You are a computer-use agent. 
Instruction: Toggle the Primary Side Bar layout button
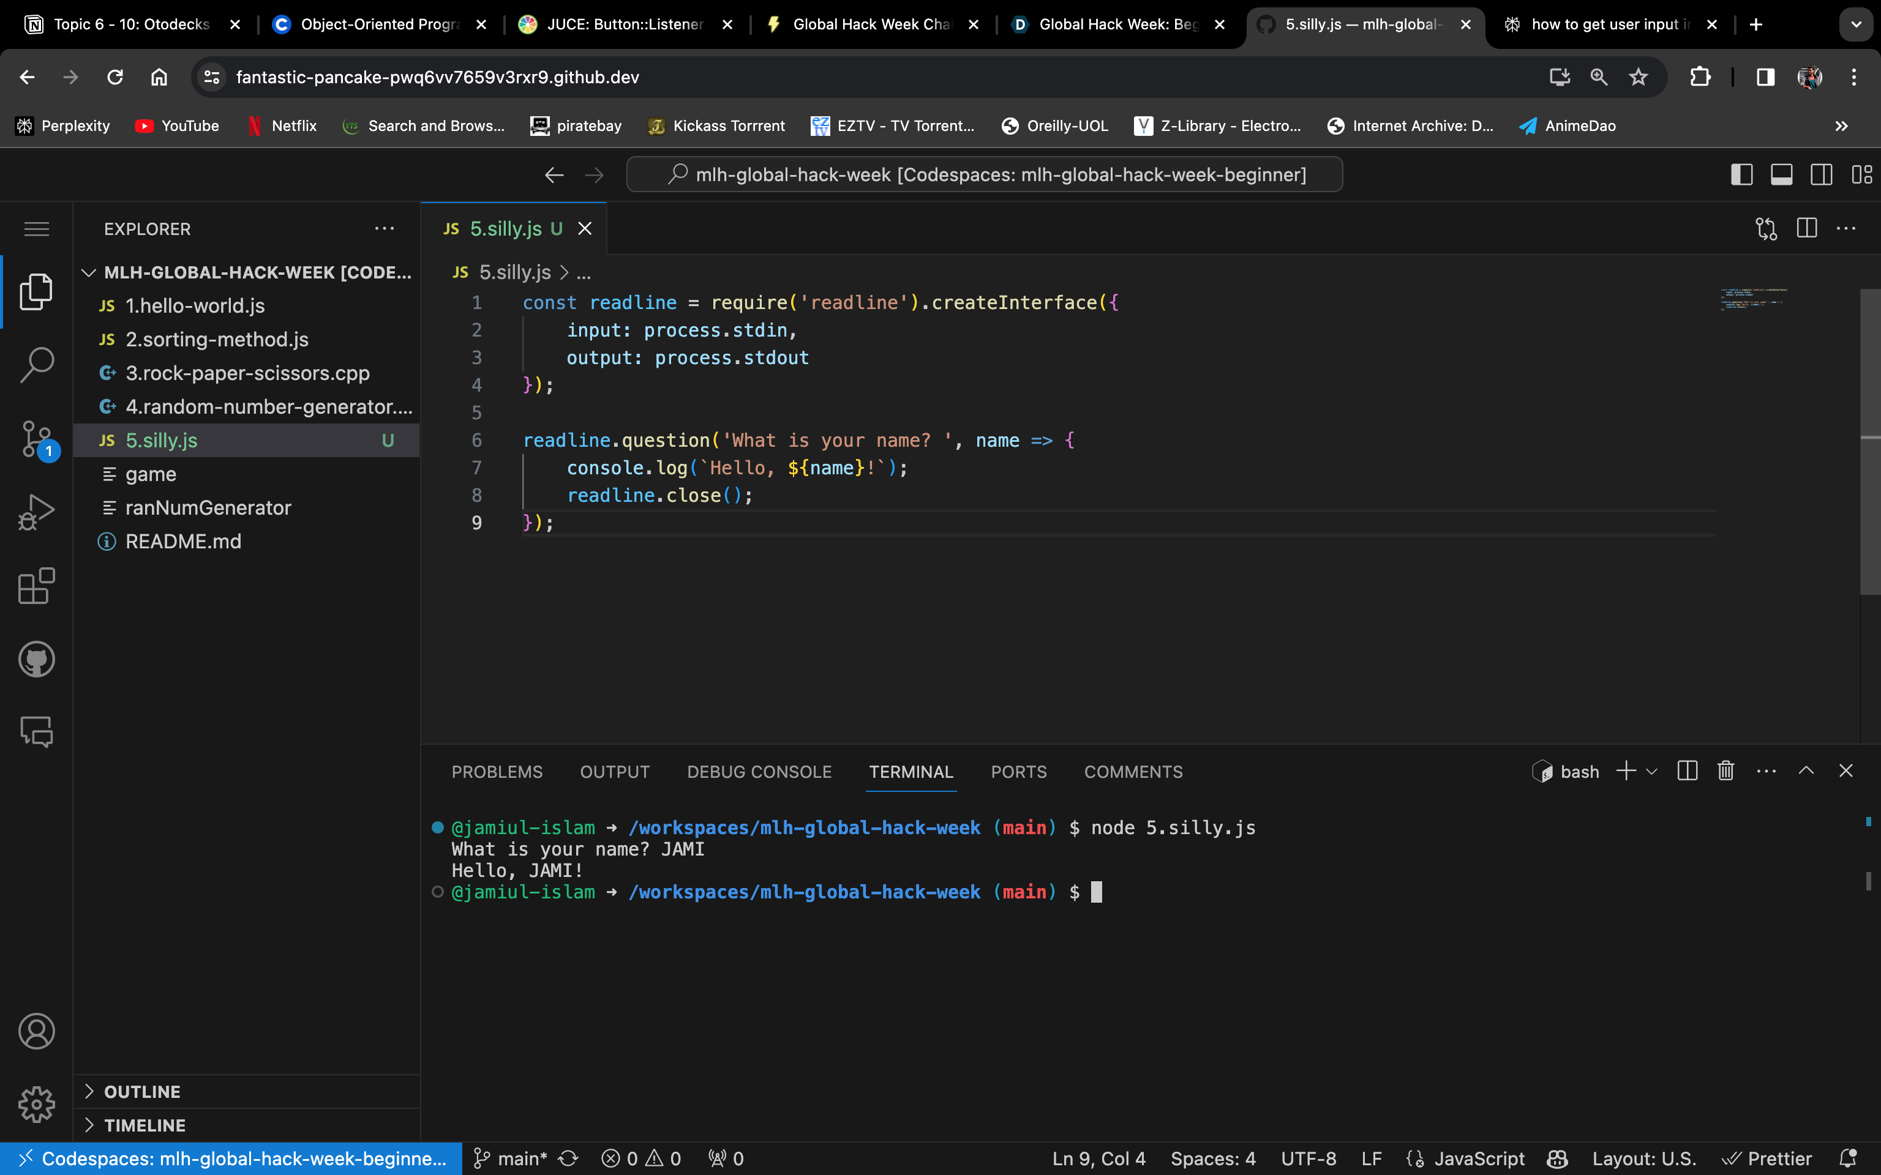click(1741, 175)
